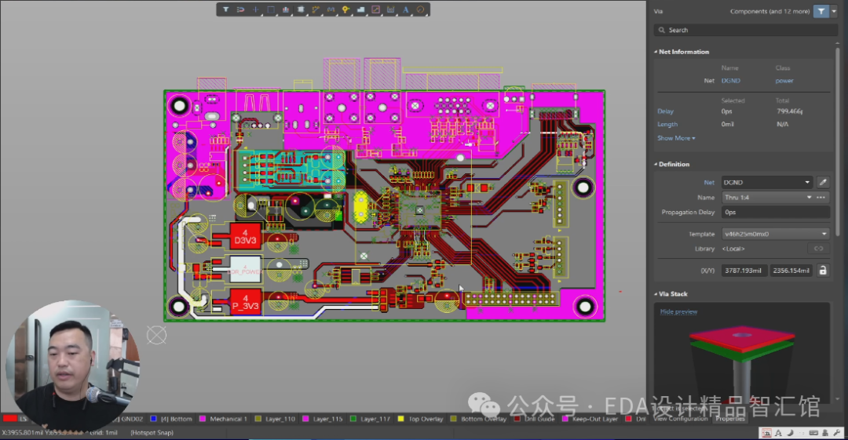The height and width of the screenshot is (440, 848).
Task: Select the place string text tool
Action: [406, 9]
